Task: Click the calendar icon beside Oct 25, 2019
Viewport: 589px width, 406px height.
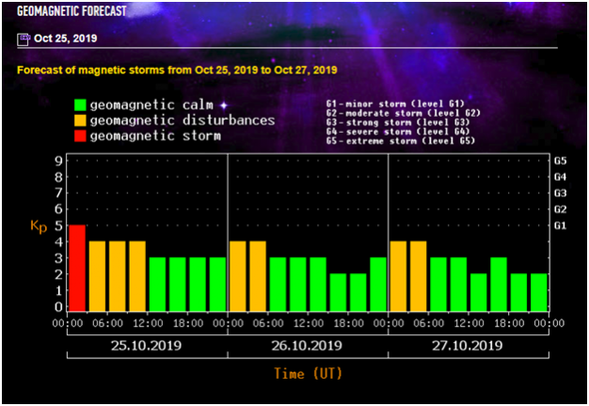Action: point(24,39)
